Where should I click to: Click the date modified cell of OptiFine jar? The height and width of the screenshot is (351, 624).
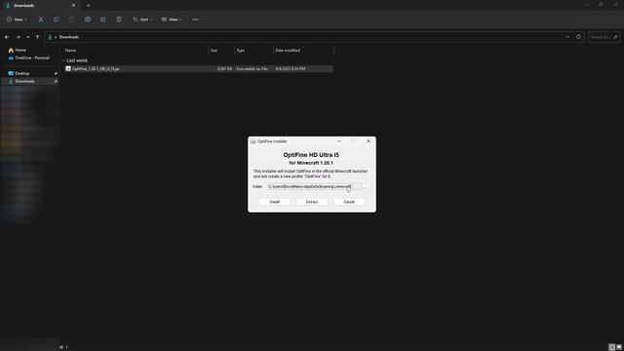coord(291,69)
